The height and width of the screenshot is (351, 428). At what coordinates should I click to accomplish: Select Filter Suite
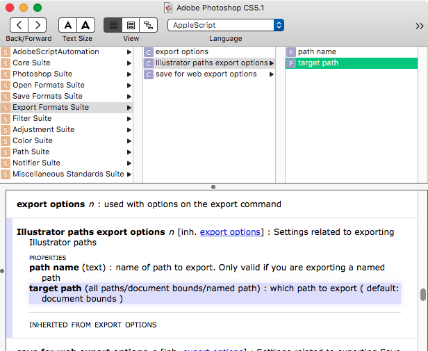(x=66, y=118)
